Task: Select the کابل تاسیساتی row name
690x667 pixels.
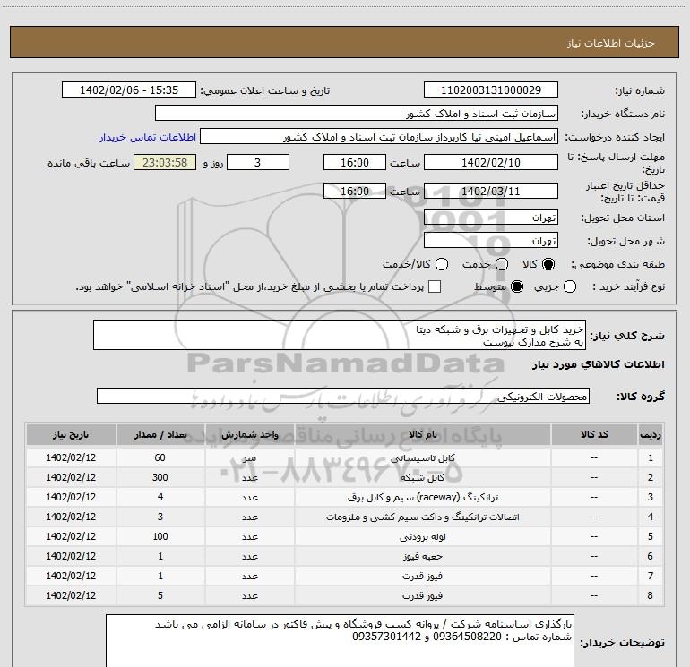Action: coord(422,457)
